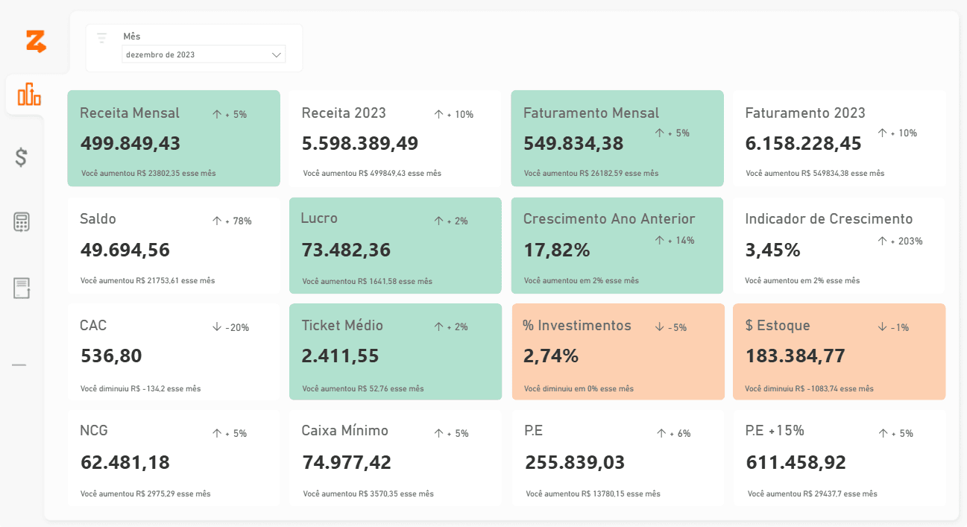The height and width of the screenshot is (527, 967).
Task: Select the value 499.849,43
Action: click(x=130, y=143)
